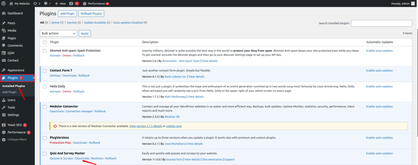
Task: Click update now for Modular Connector
Action: (x=174, y=126)
